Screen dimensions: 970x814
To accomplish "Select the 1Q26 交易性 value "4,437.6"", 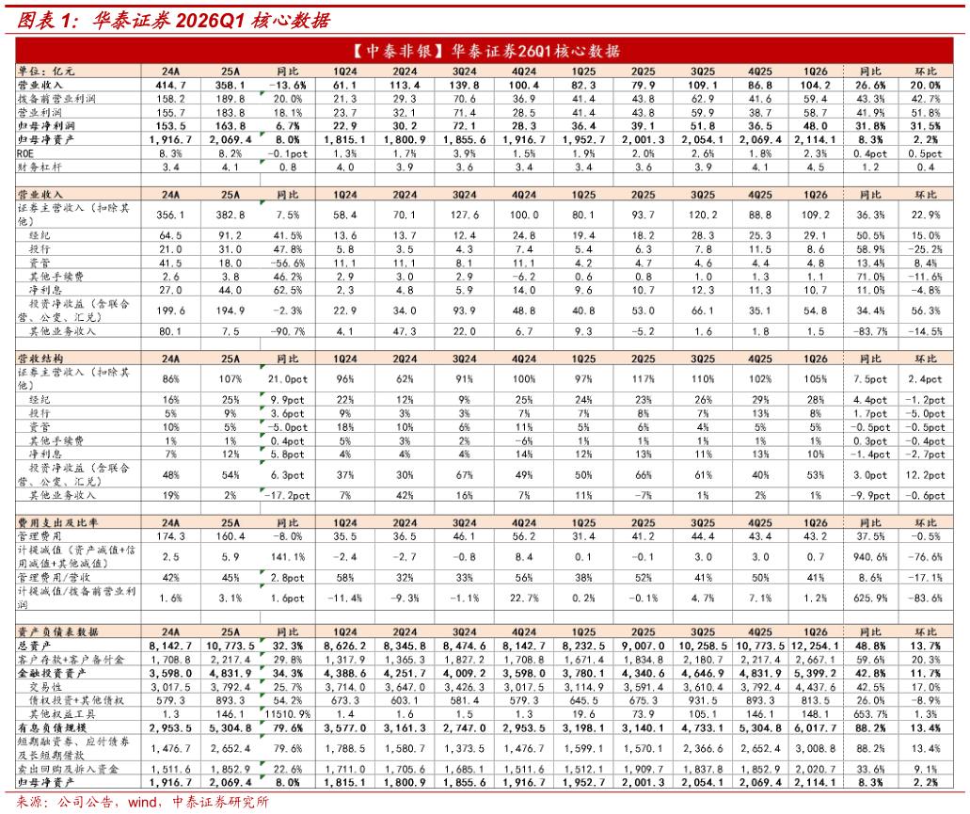I will point(816,687).
